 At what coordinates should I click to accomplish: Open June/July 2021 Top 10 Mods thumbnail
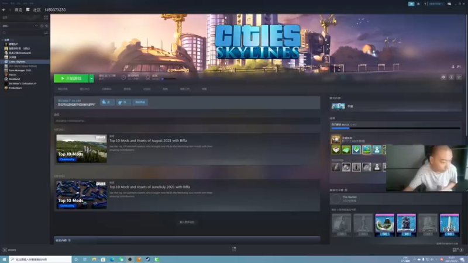click(81, 195)
